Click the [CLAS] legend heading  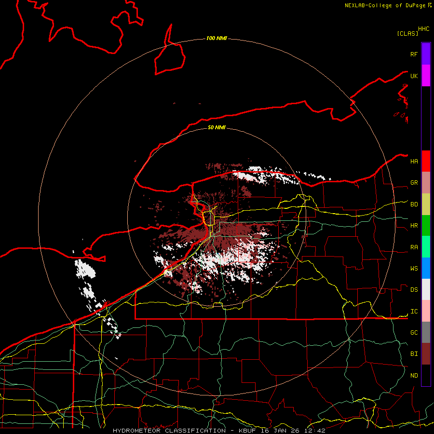click(407, 33)
